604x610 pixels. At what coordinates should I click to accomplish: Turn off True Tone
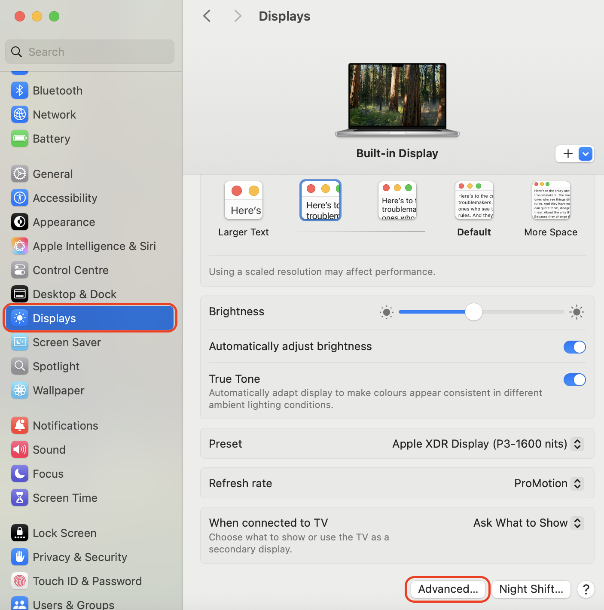(x=574, y=380)
